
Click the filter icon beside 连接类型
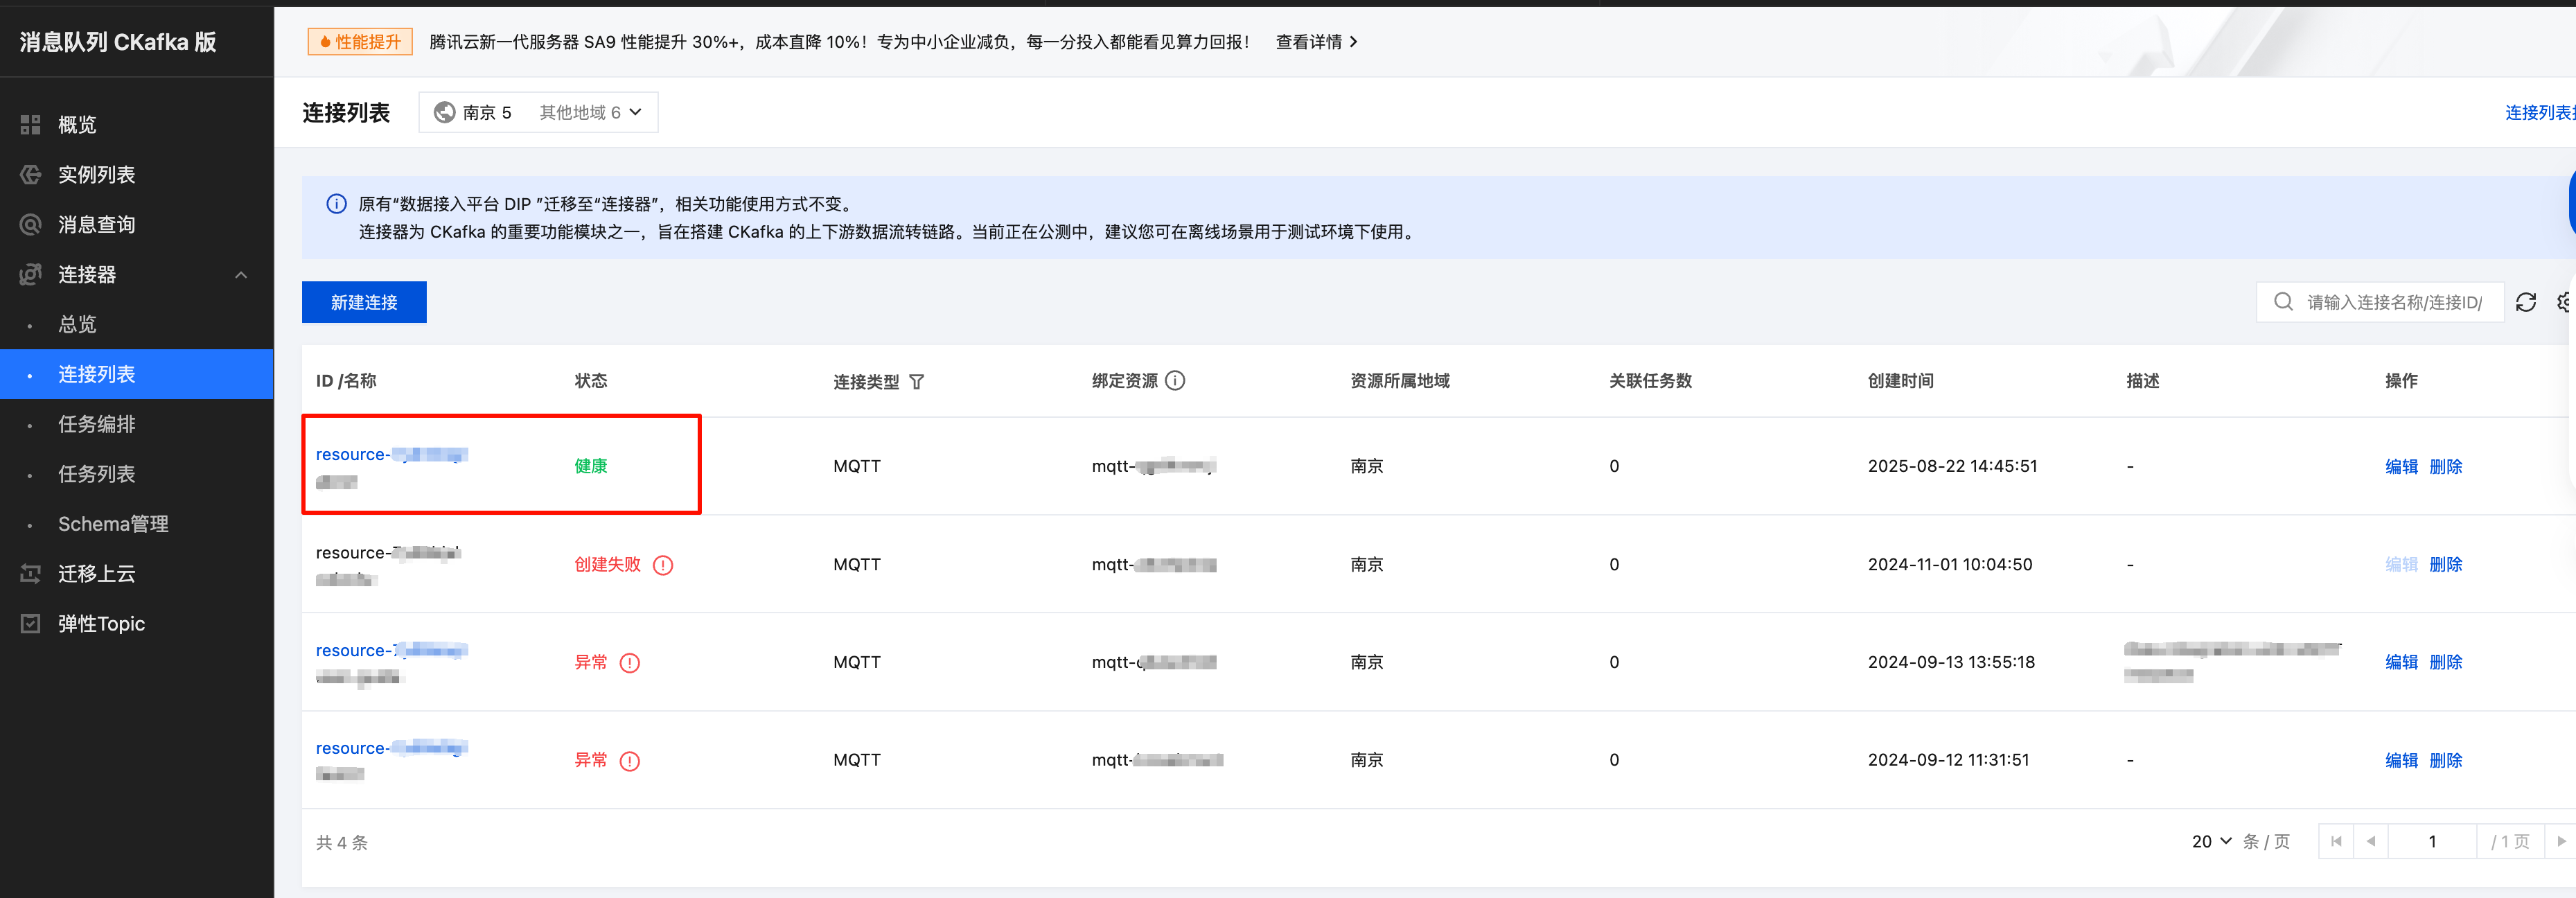coord(916,382)
